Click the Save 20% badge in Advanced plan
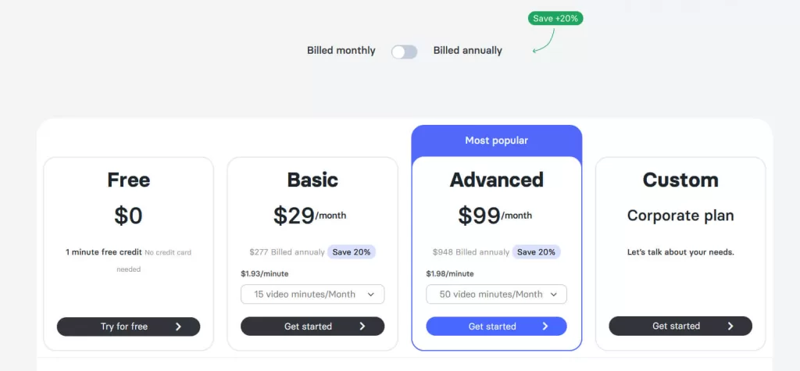Viewport: 800px width, 371px height. coord(536,252)
